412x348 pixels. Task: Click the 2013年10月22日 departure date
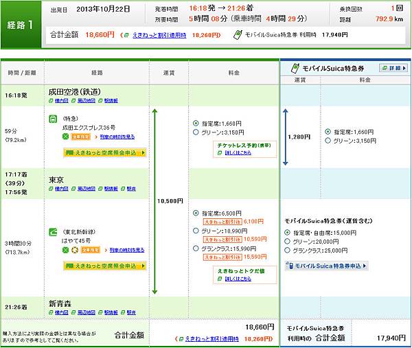tap(103, 9)
